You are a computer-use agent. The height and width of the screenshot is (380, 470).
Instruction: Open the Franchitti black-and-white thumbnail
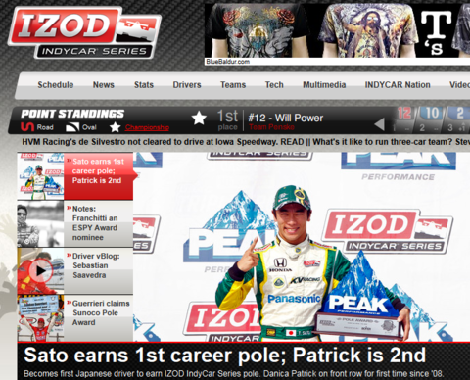point(40,224)
